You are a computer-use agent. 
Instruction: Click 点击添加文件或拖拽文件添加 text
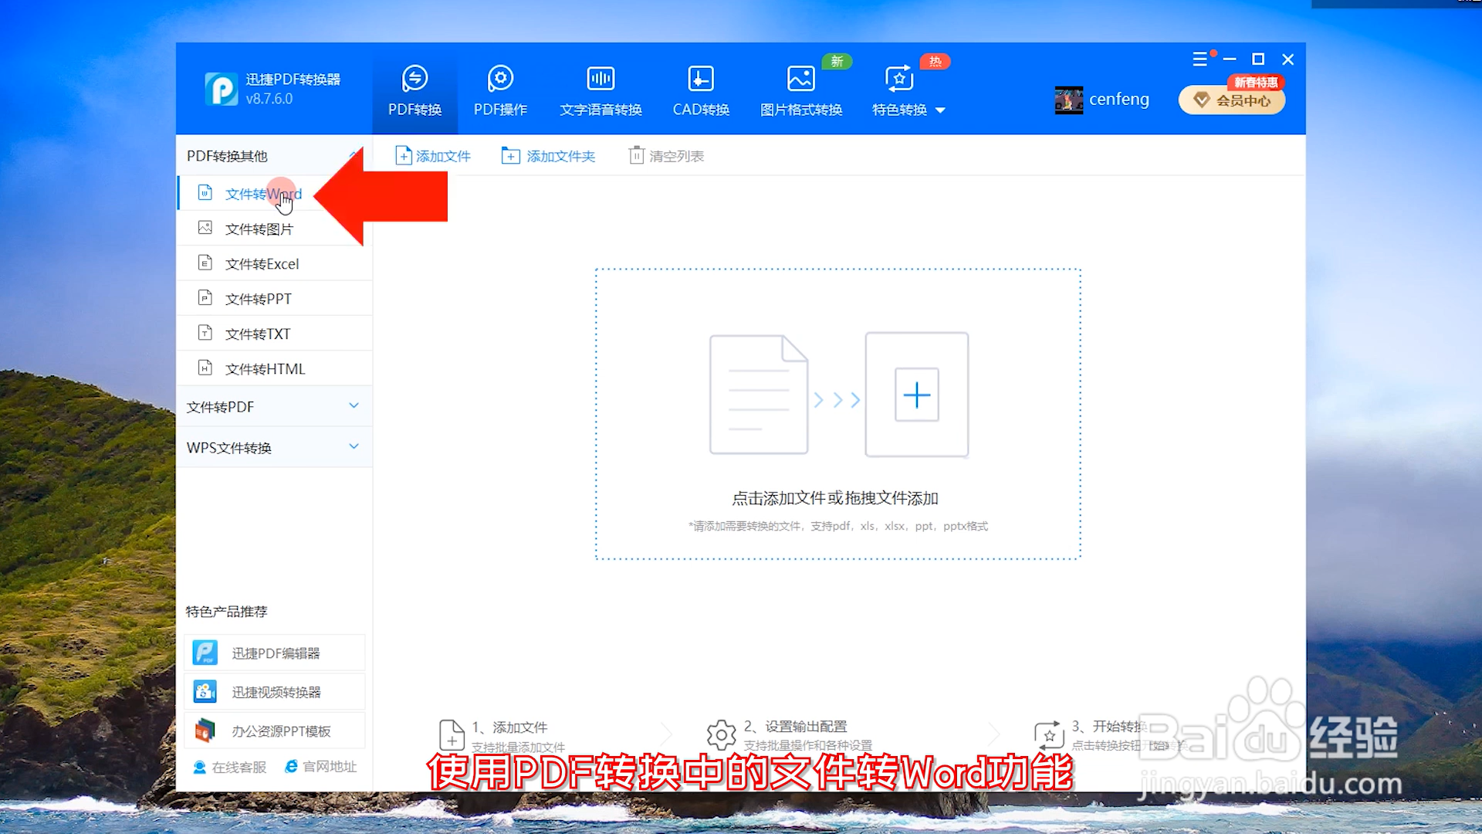(x=835, y=498)
